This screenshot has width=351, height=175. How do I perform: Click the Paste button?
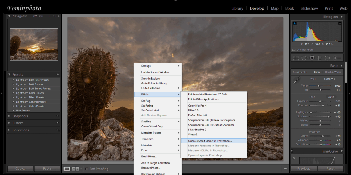(47, 169)
